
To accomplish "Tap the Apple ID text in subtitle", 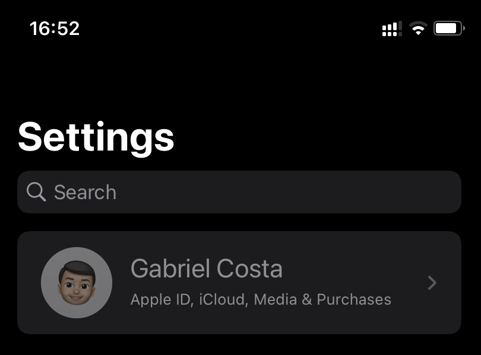I will [160, 299].
